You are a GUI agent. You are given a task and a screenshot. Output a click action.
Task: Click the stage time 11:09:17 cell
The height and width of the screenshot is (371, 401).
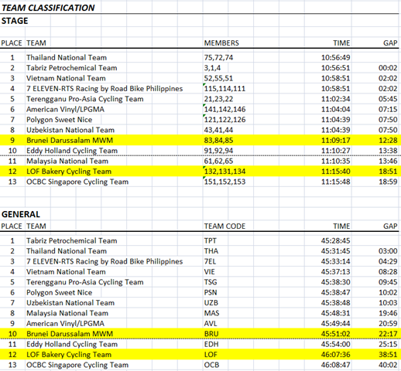[335, 140]
